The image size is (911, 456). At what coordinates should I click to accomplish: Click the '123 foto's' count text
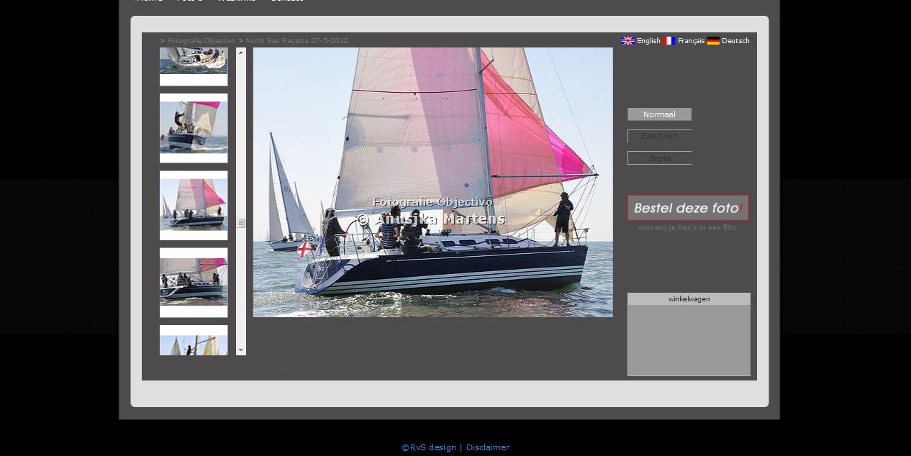271,368
